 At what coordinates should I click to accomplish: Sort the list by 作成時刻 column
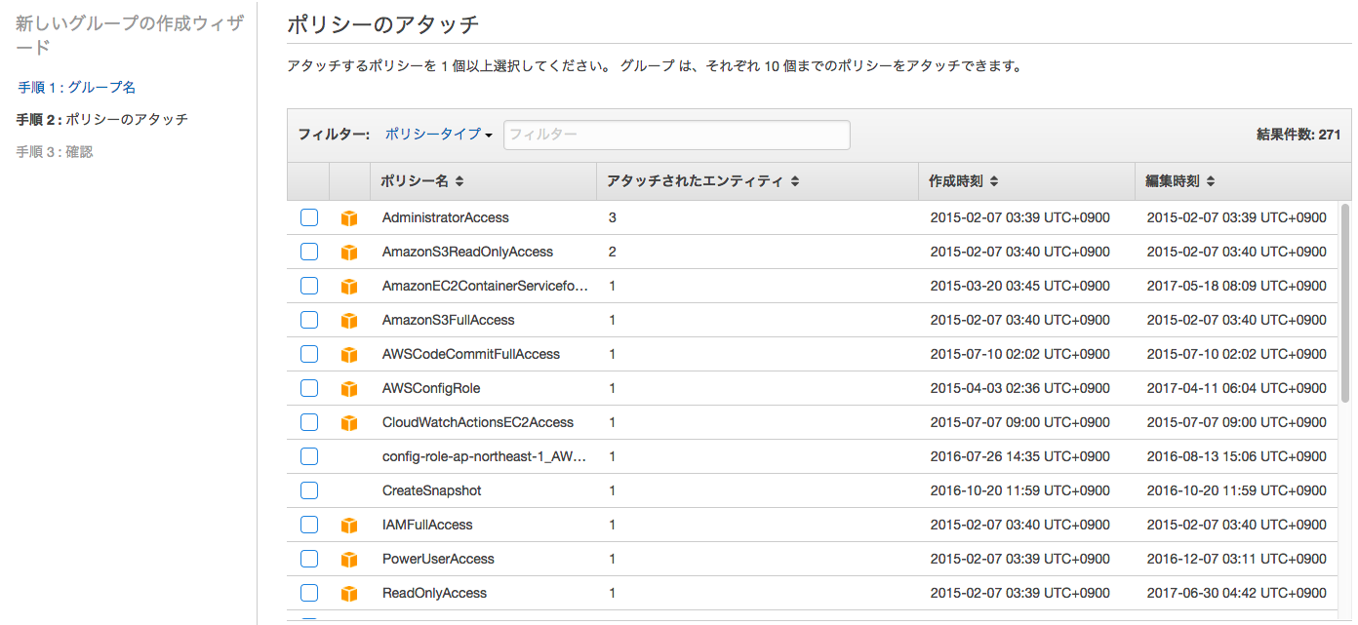coord(963,181)
